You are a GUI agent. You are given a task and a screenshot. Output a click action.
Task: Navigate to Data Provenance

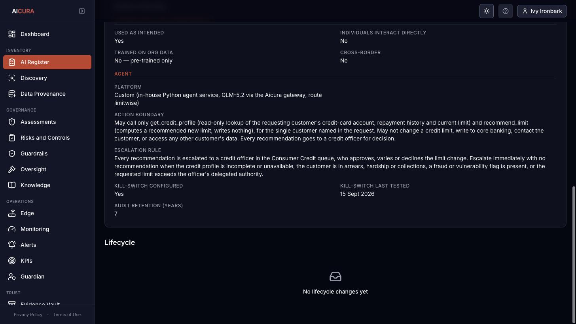point(47,94)
